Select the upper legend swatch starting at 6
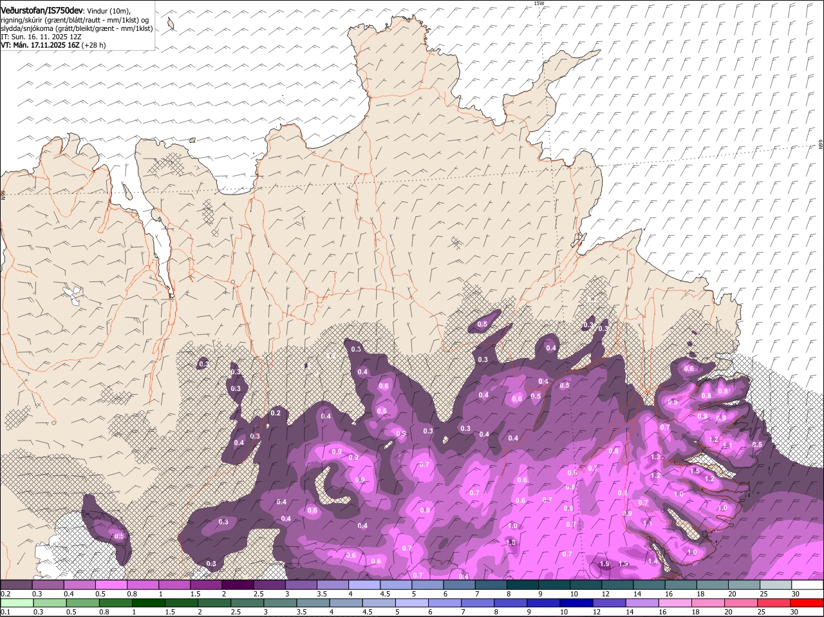 tap(460, 584)
